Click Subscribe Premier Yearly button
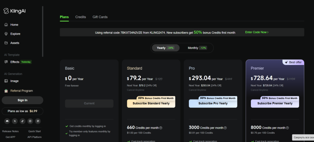The height and width of the screenshot is (142, 314). pyautogui.click(x=275, y=104)
